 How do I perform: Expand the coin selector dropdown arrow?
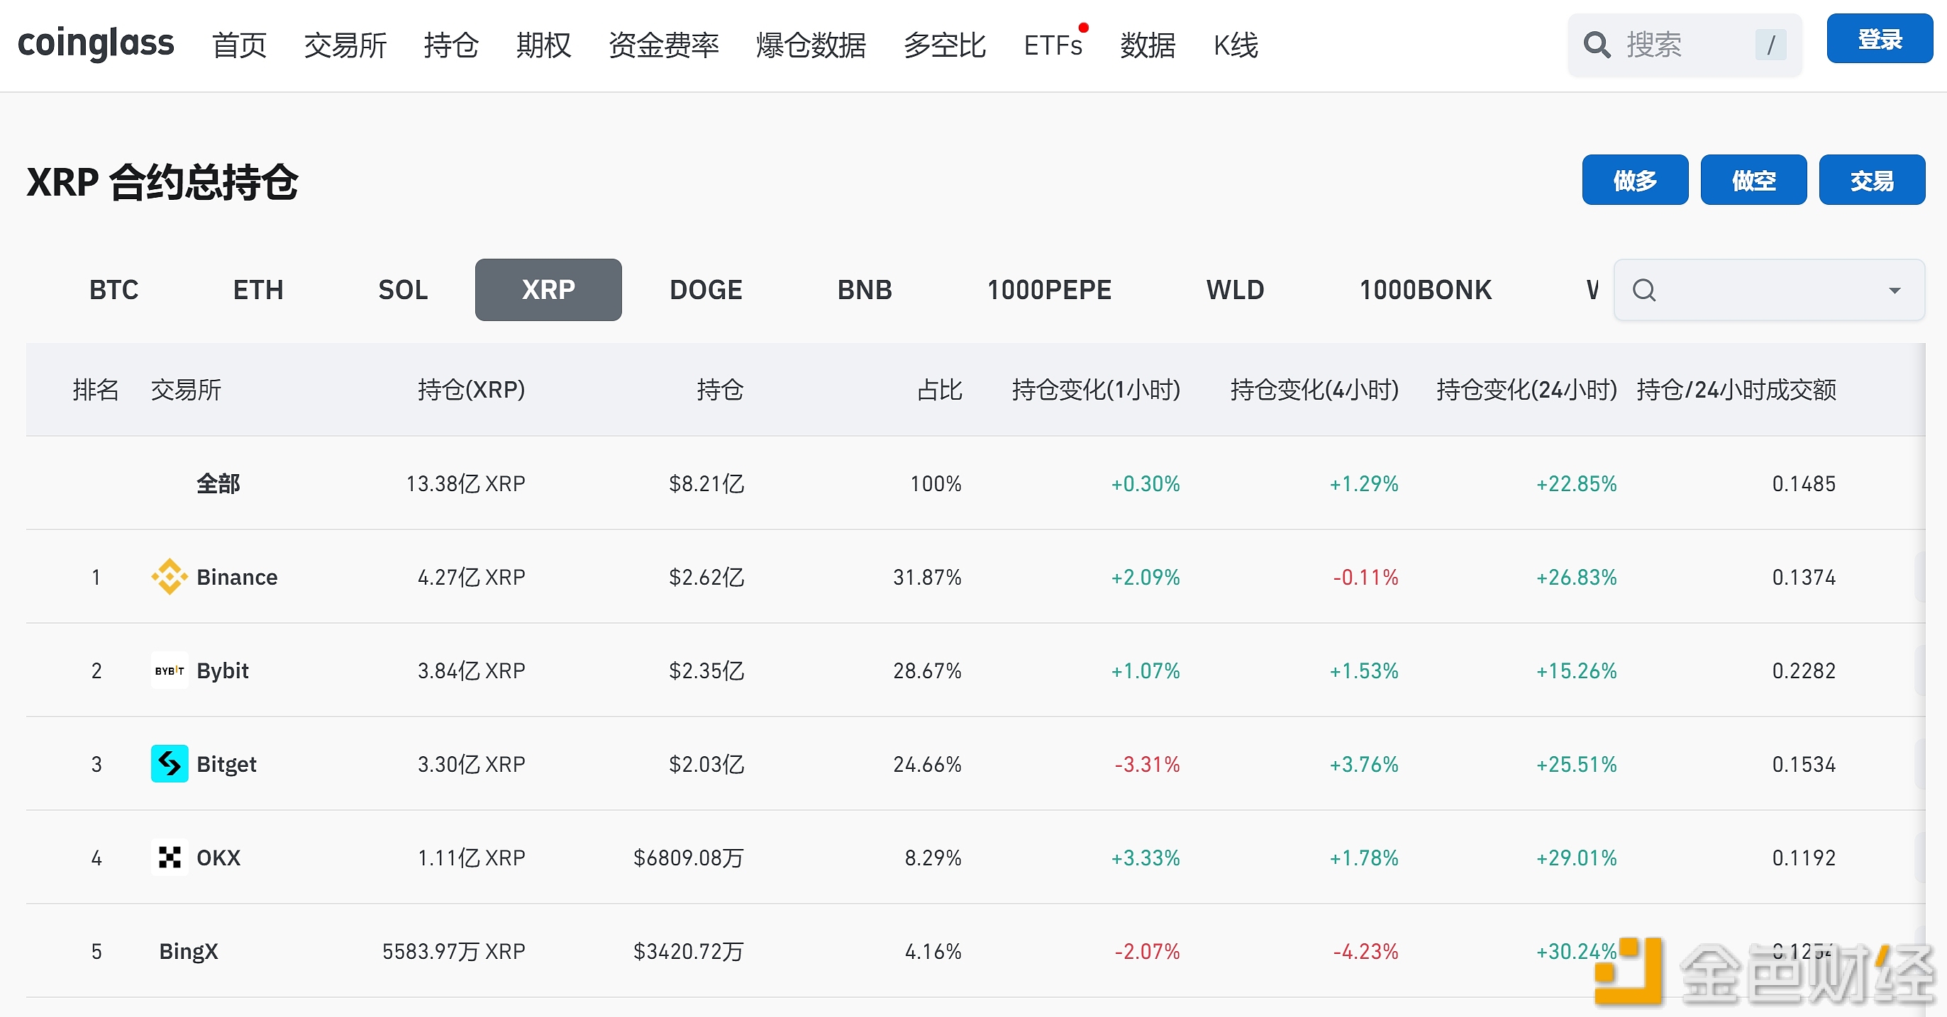click(1894, 290)
